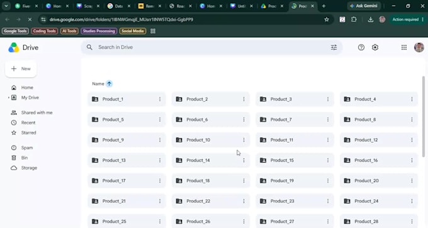Open Shared with me
The height and width of the screenshot is (228, 428).
37,113
